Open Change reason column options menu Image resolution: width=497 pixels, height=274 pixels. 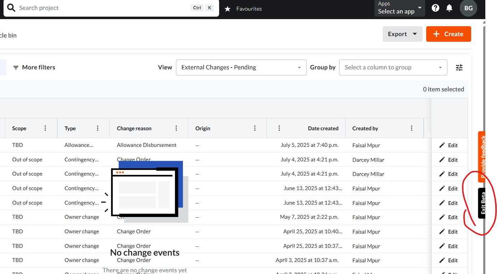176,128
